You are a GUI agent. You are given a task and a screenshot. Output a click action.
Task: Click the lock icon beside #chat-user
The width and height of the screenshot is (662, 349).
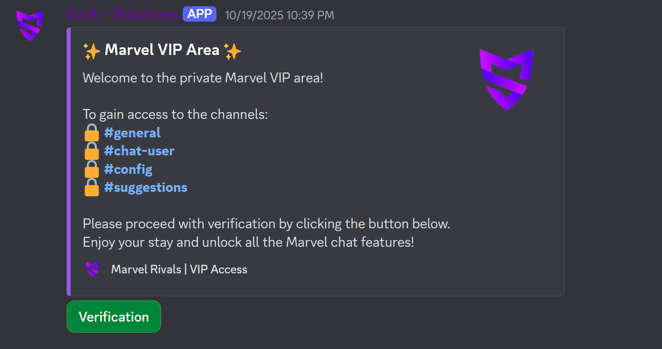pos(92,151)
